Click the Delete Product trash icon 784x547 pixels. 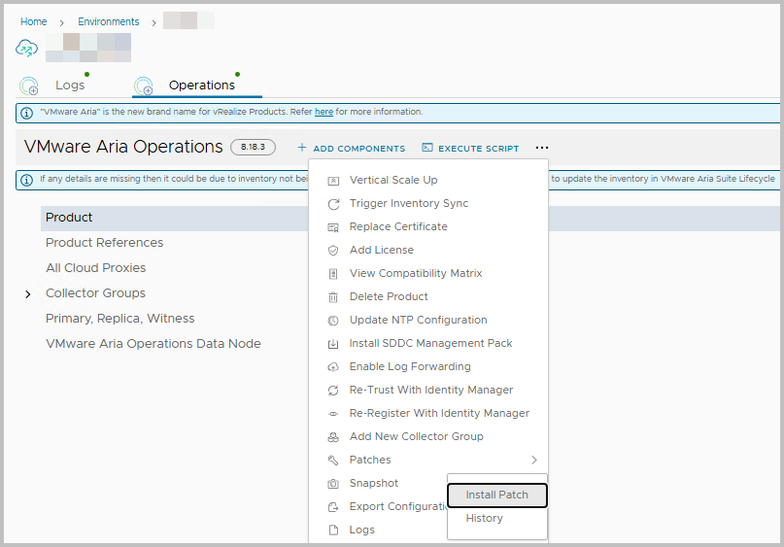coord(333,297)
